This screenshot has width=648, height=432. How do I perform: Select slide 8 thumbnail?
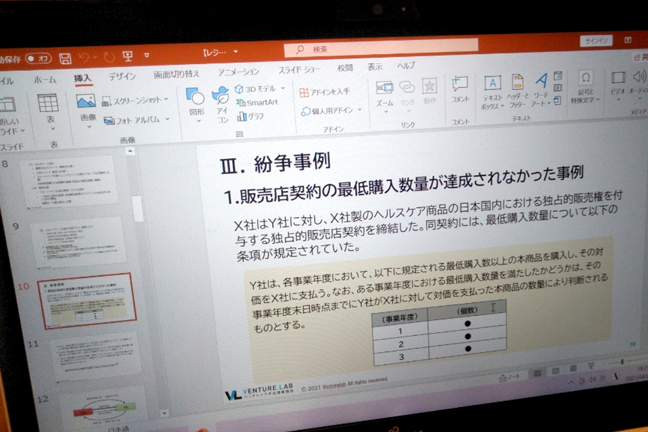(70, 181)
